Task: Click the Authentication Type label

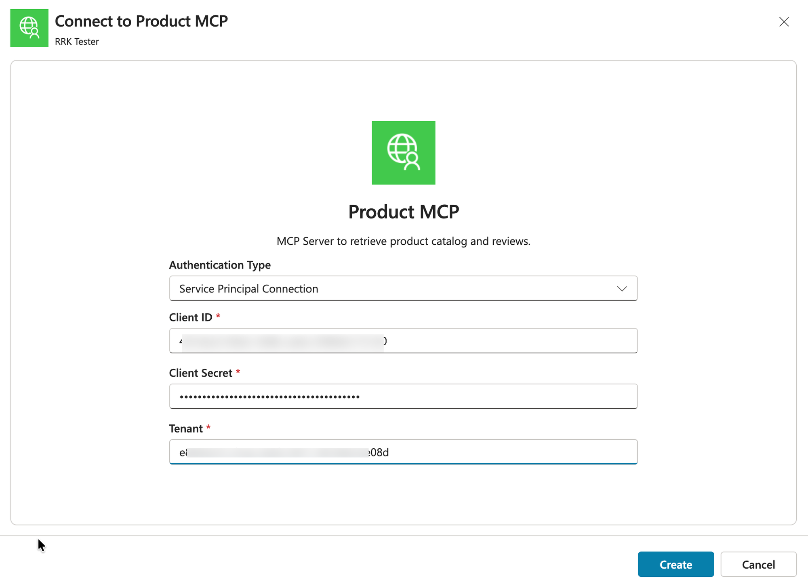Action: [220, 265]
